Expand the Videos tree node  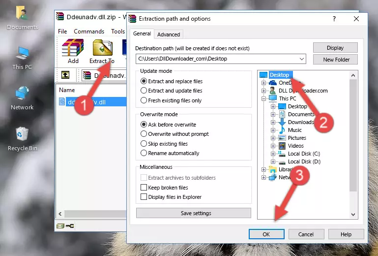[x=273, y=146]
